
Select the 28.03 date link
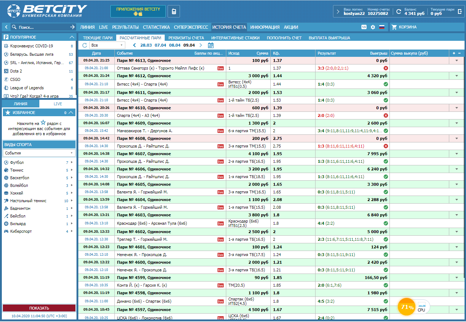[146, 45]
